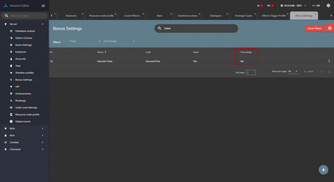
Task: Expand the Mob menu section
Action: point(23,128)
